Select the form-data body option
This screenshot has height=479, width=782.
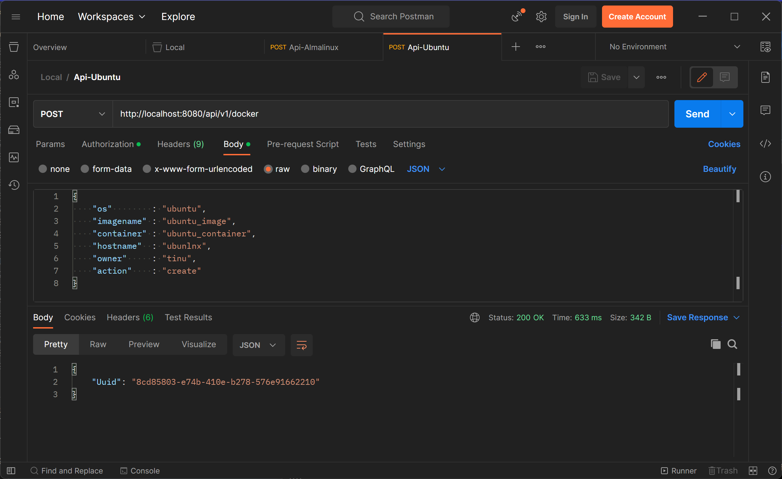(x=85, y=169)
